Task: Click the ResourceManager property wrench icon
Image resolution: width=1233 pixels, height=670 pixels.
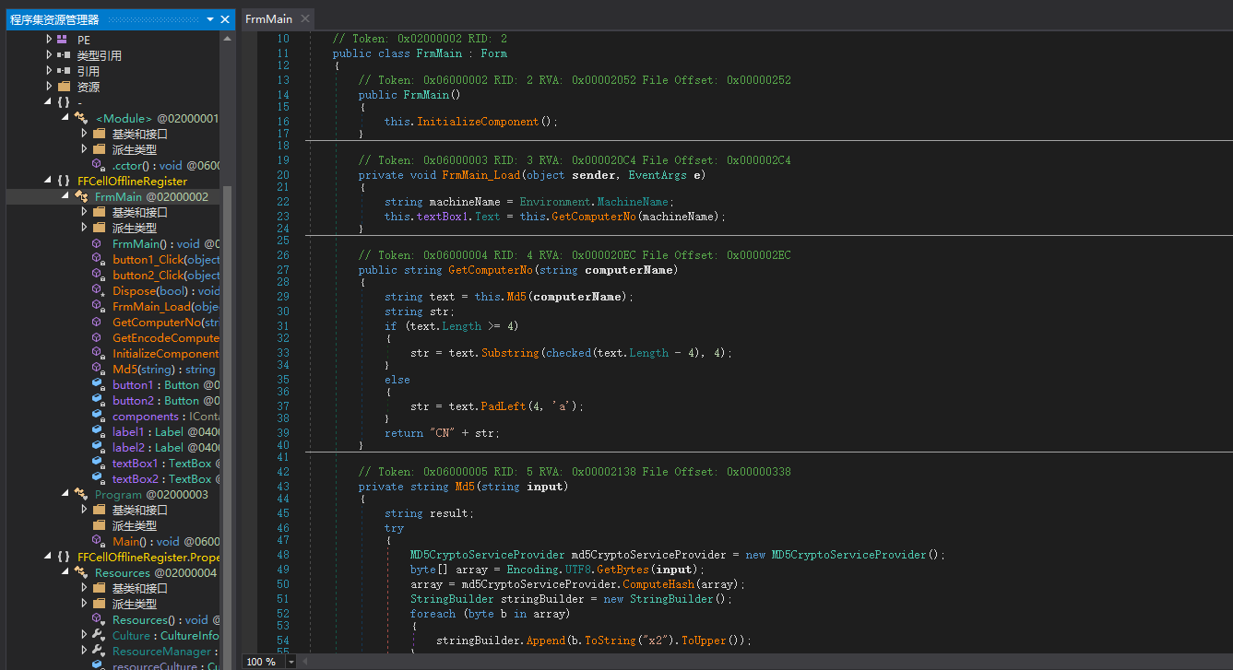Action: [x=98, y=652]
